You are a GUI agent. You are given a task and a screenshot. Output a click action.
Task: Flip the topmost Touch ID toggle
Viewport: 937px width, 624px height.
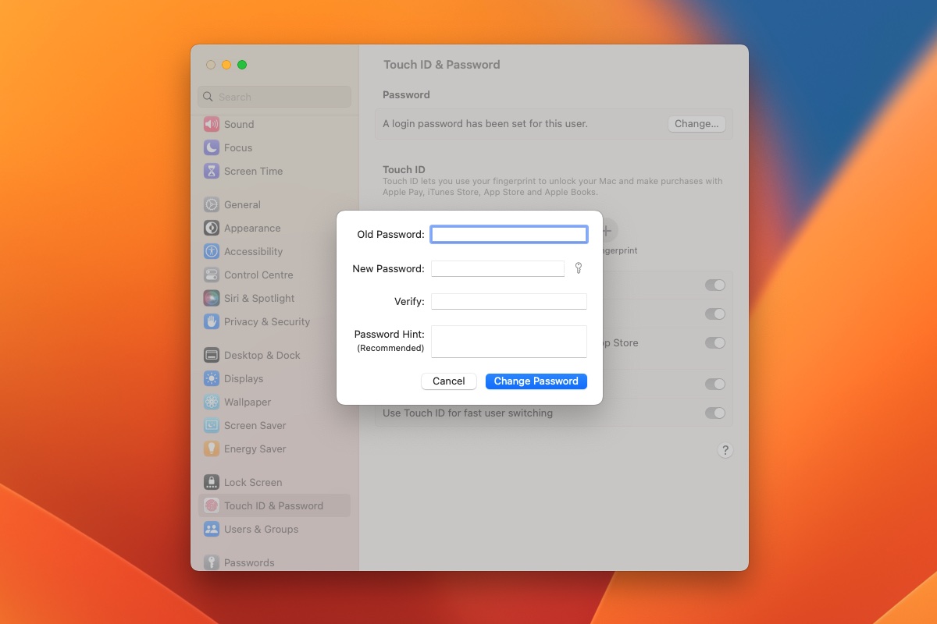714,285
